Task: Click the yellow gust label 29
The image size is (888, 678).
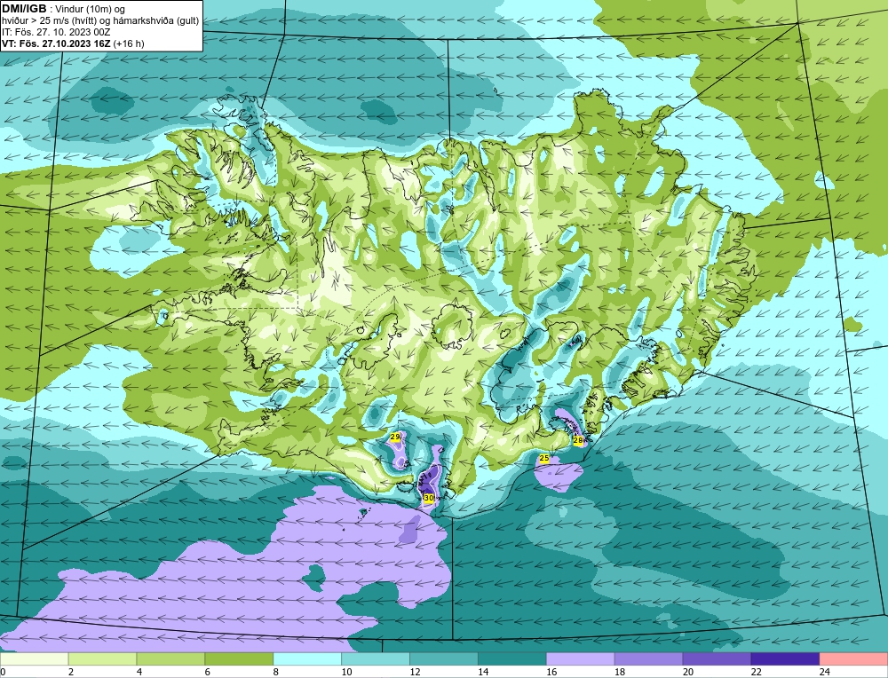Action: 395,437
